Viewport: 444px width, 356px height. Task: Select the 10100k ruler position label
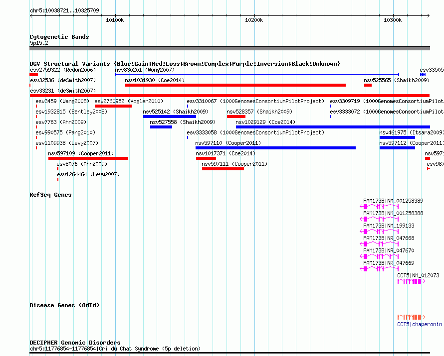[115, 20]
